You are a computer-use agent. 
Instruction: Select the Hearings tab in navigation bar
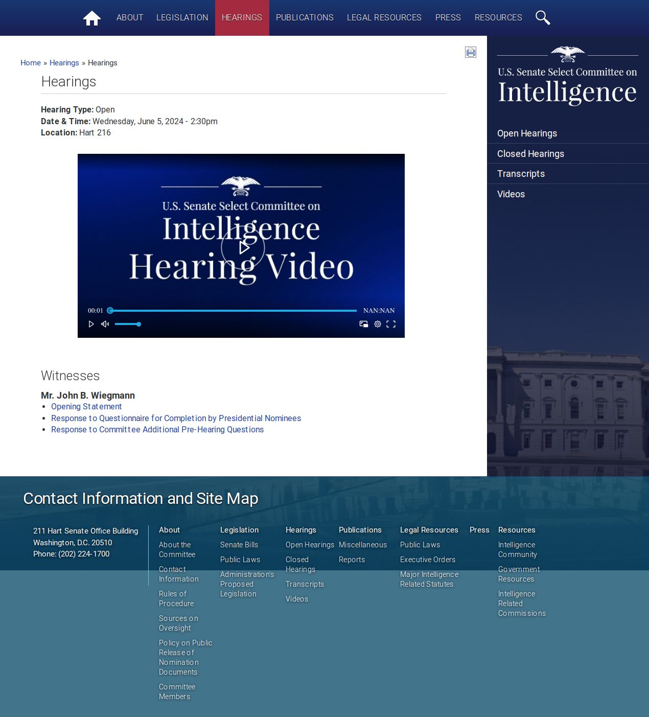tap(242, 18)
